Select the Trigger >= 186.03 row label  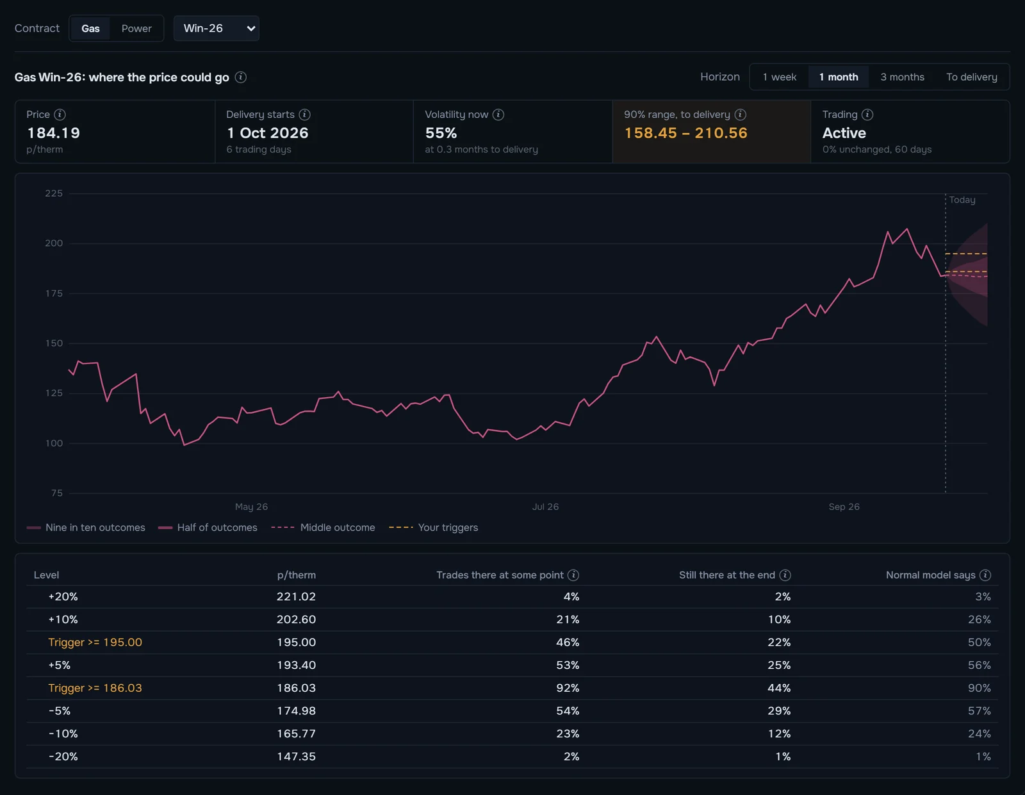[95, 688]
